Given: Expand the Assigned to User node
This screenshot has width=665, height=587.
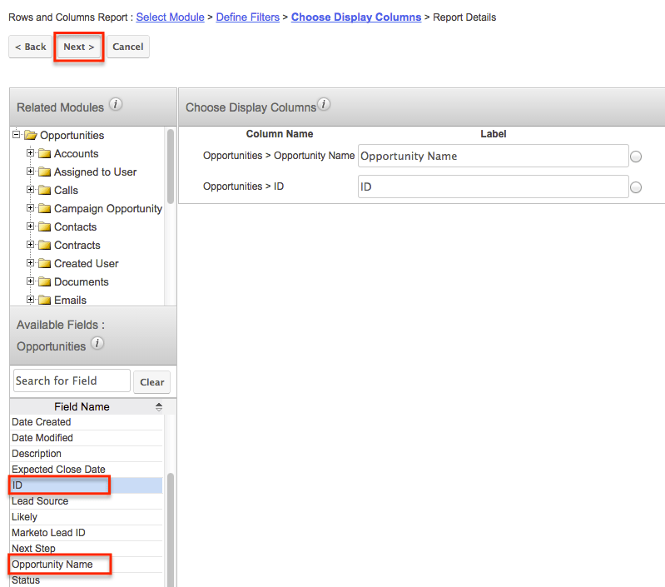Looking at the screenshot, I should coord(30,171).
